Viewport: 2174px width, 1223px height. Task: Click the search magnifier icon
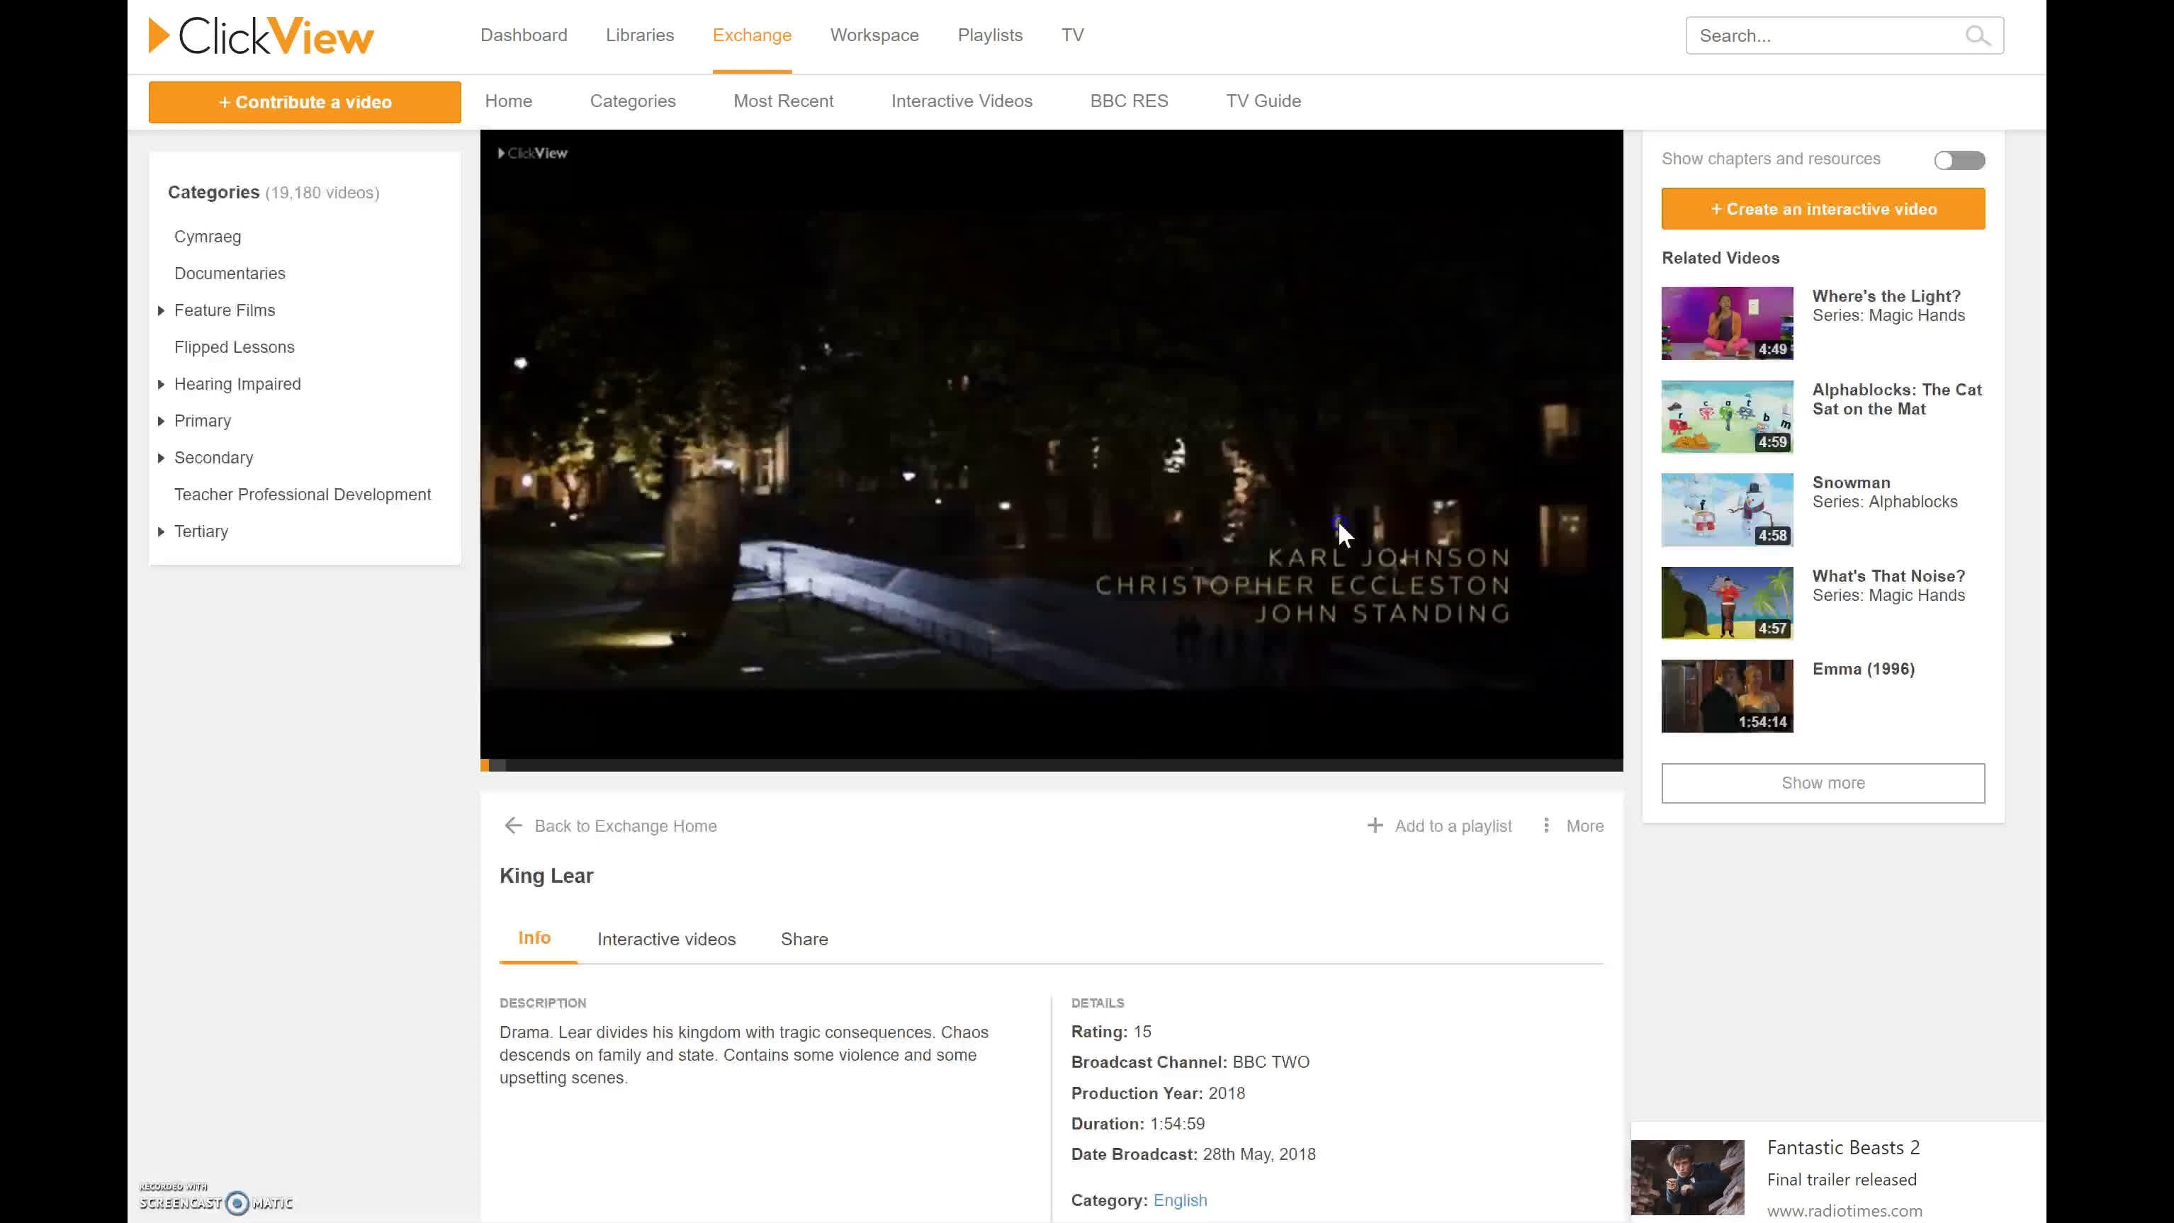coord(1978,35)
